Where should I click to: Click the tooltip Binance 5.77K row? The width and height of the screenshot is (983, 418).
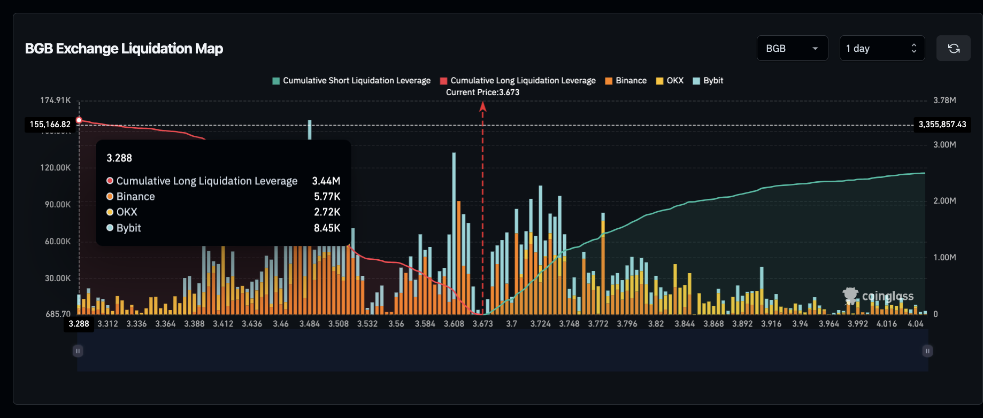coord(223,197)
